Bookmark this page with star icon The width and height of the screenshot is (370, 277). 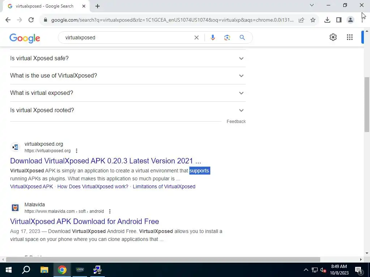click(x=313, y=20)
